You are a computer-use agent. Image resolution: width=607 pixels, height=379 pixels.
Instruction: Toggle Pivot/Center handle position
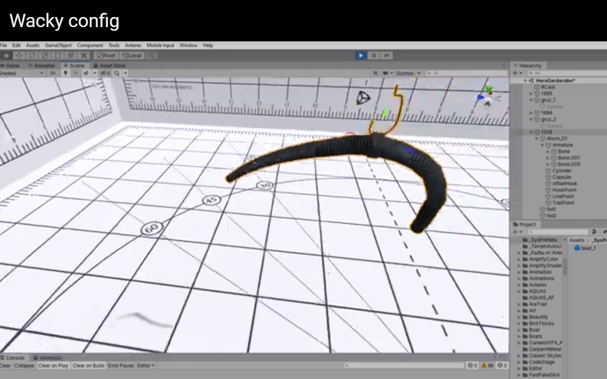pos(106,56)
